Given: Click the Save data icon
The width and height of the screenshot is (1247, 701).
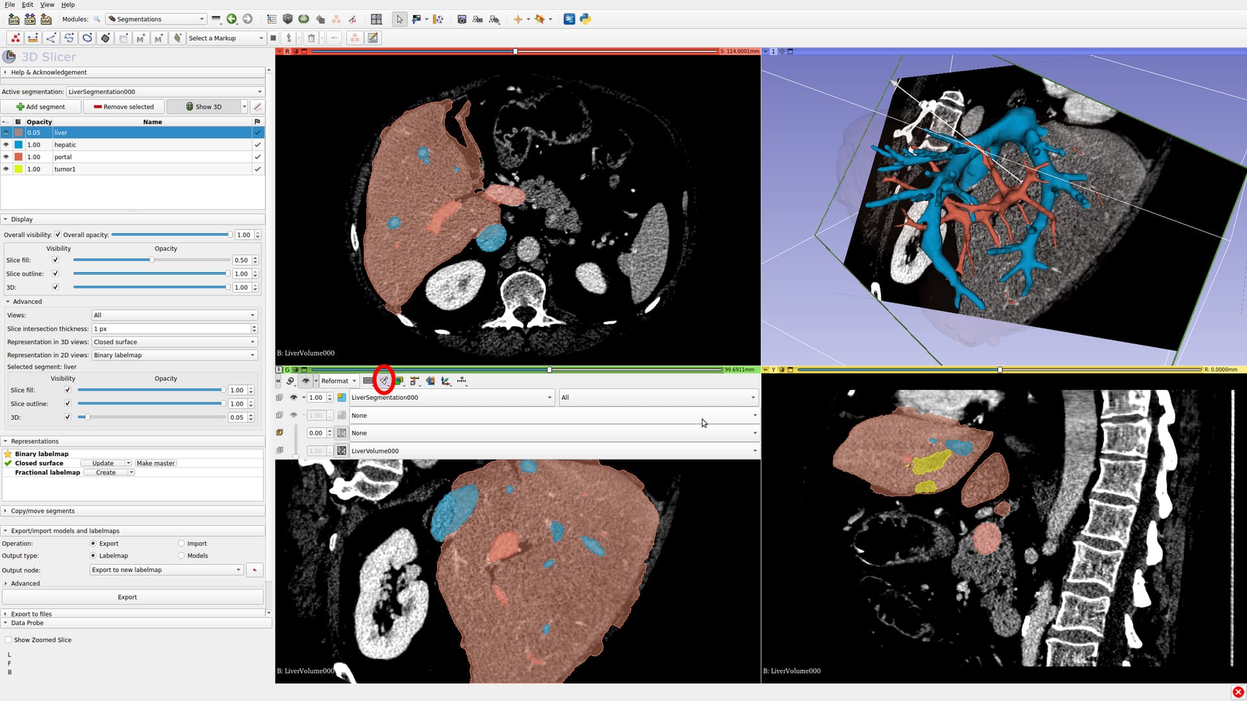Looking at the screenshot, I should (x=45, y=19).
